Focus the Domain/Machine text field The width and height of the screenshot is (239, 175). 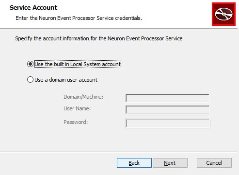(x=168, y=98)
